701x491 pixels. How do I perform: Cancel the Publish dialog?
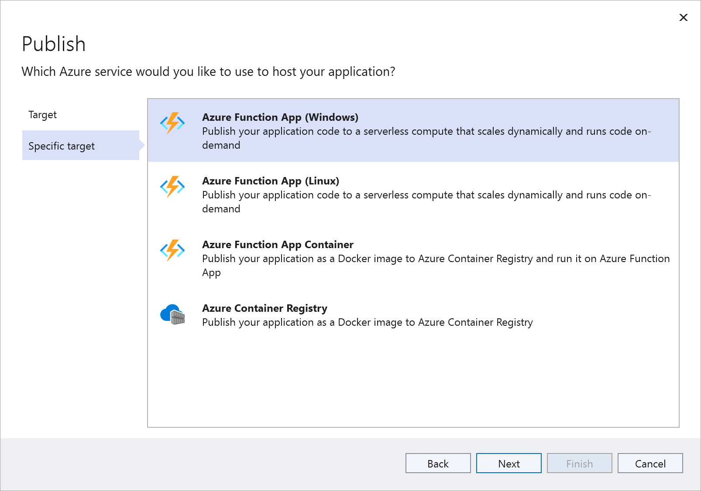coord(650,463)
